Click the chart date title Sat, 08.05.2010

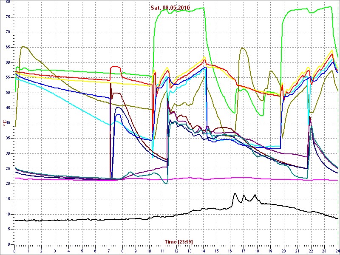point(170,8)
